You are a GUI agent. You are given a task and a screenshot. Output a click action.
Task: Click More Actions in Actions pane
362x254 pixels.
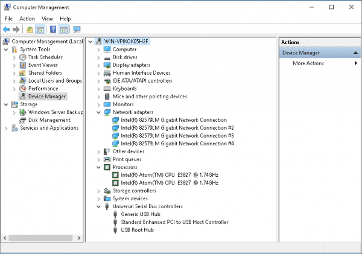[308, 63]
